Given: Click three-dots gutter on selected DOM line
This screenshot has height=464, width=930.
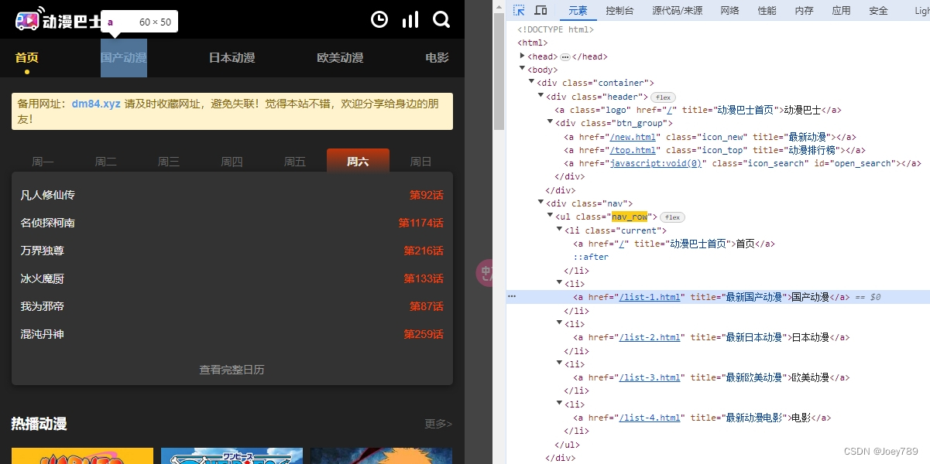Looking at the screenshot, I should coord(511,296).
